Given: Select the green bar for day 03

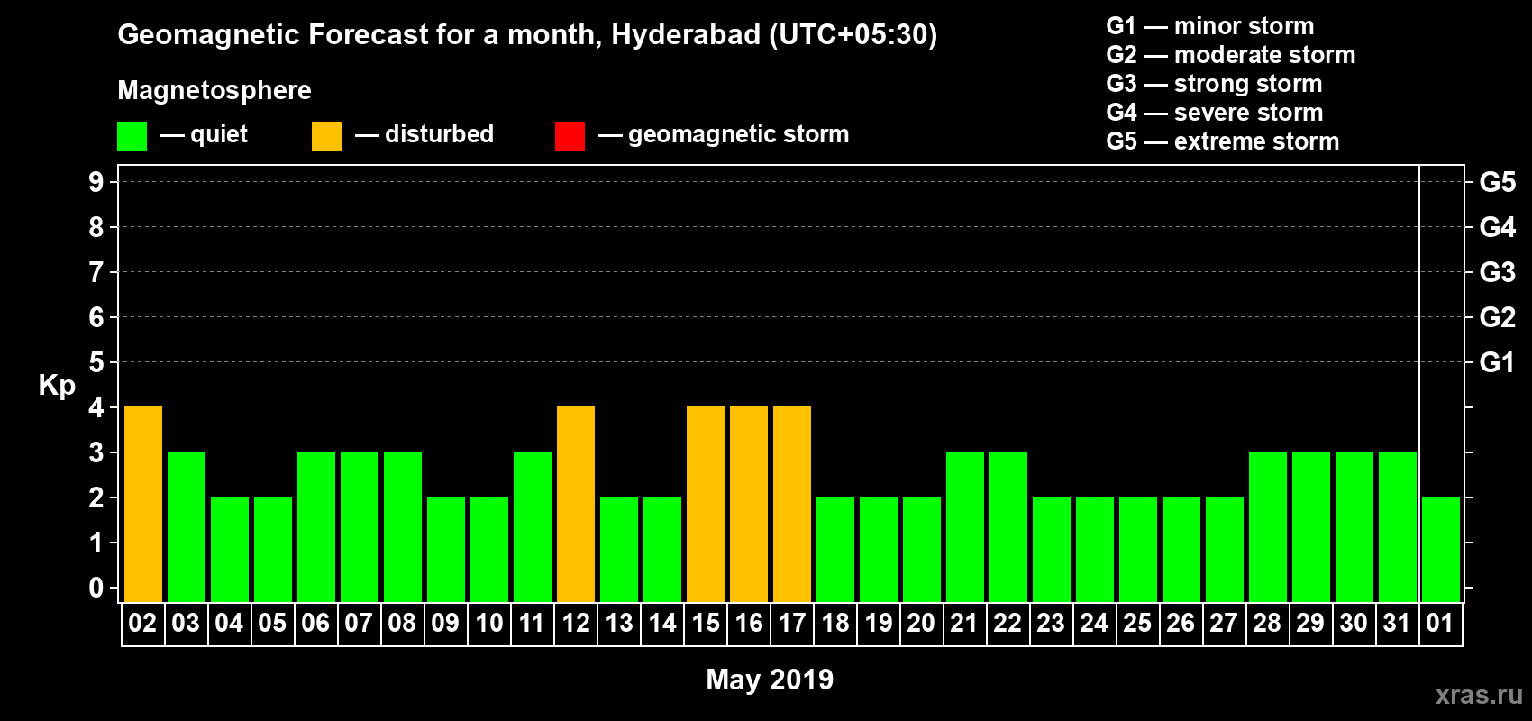Looking at the screenshot, I should tap(187, 527).
